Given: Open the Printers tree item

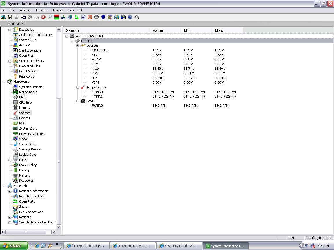Looking at the screenshot, I should click(24, 175).
